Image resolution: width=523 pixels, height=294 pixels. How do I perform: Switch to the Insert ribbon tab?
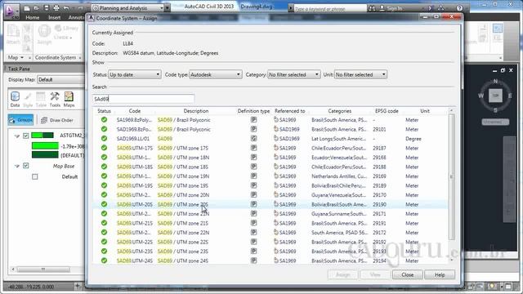click(55, 17)
